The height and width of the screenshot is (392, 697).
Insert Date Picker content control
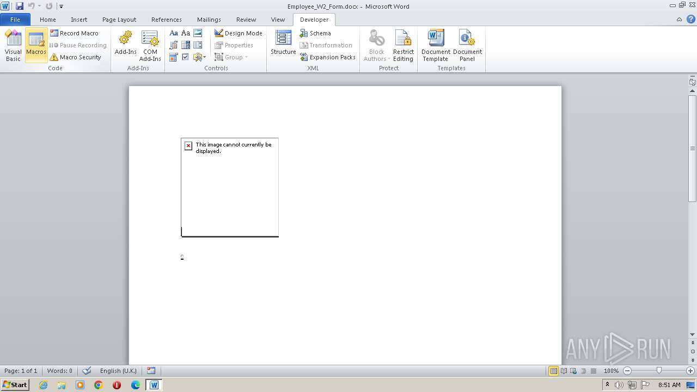[x=174, y=57]
